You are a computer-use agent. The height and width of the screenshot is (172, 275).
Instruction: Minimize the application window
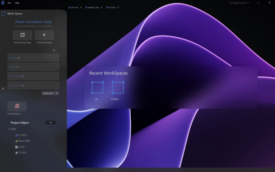(259, 3)
